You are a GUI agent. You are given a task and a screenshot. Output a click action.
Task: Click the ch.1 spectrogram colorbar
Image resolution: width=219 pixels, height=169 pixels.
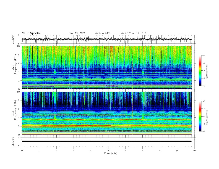click(200, 71)
